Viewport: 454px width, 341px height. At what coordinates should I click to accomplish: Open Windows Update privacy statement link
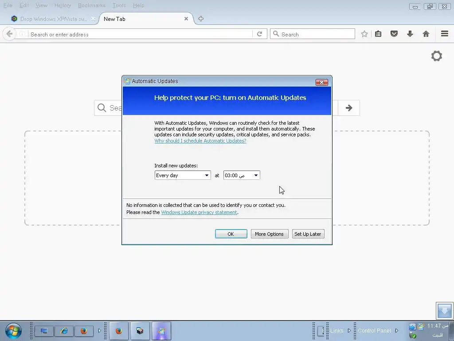[x=199, y=212]
